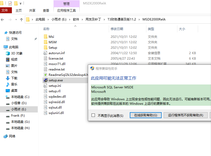Expand the breadcrumb chevron after 此电脑
The width and height of the screenshot is (211, 156).
[48, 19]
